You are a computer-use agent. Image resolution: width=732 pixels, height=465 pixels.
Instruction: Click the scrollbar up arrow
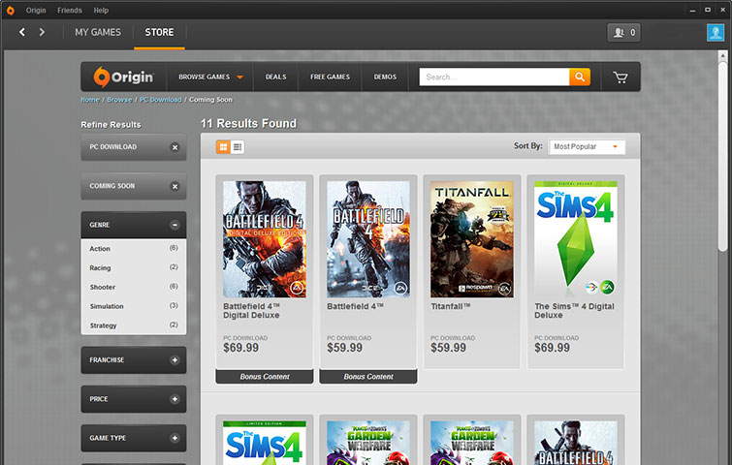[x=722, y=55]
